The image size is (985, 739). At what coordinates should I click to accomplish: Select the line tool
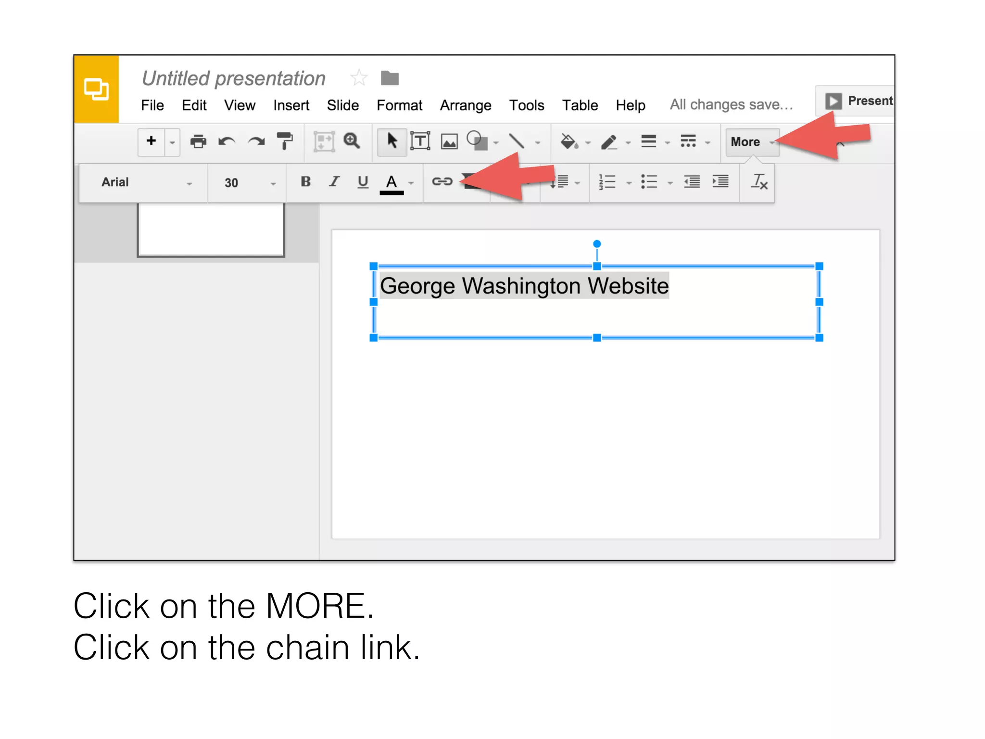pos(517,141)
